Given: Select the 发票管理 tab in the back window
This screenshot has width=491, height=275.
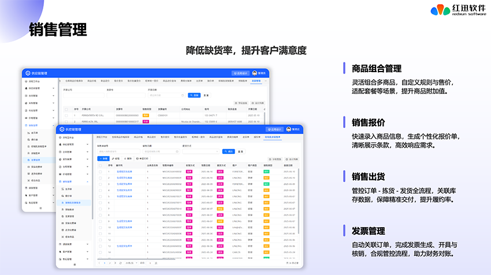Looking at the screenshot, I should coord(256,81).
